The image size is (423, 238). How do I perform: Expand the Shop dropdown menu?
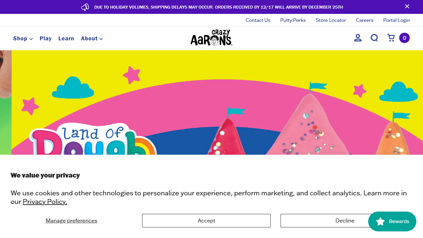coord(23,38)
